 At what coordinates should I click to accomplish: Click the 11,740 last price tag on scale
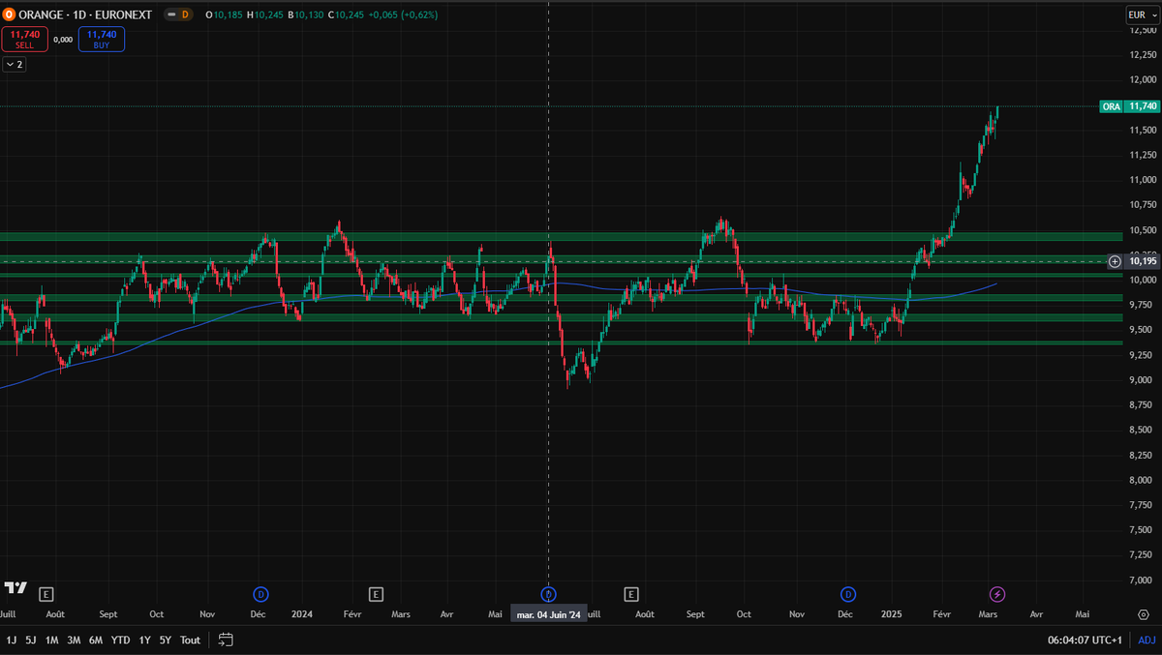[1143, 106]
